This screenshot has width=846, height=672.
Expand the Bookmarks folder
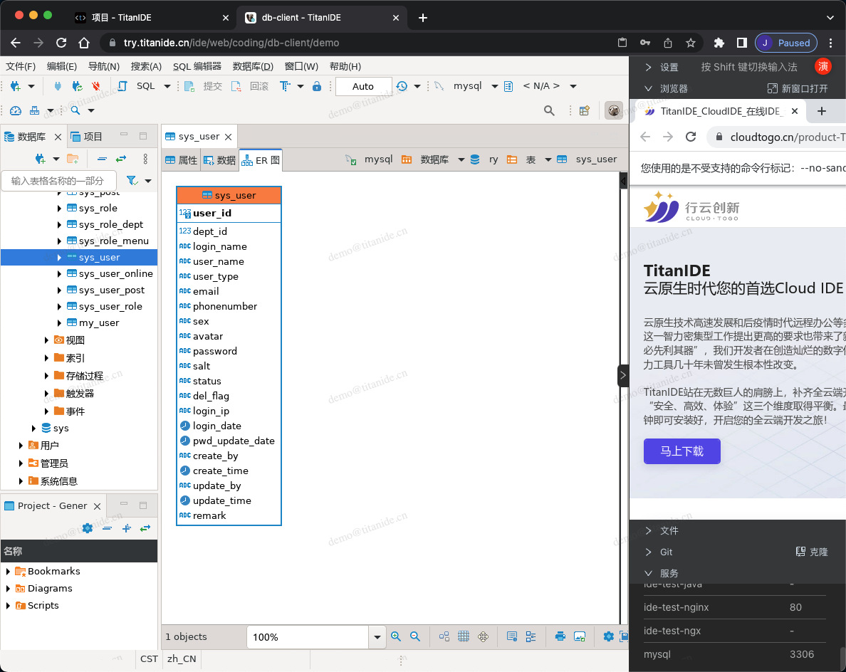coord(9,572)
